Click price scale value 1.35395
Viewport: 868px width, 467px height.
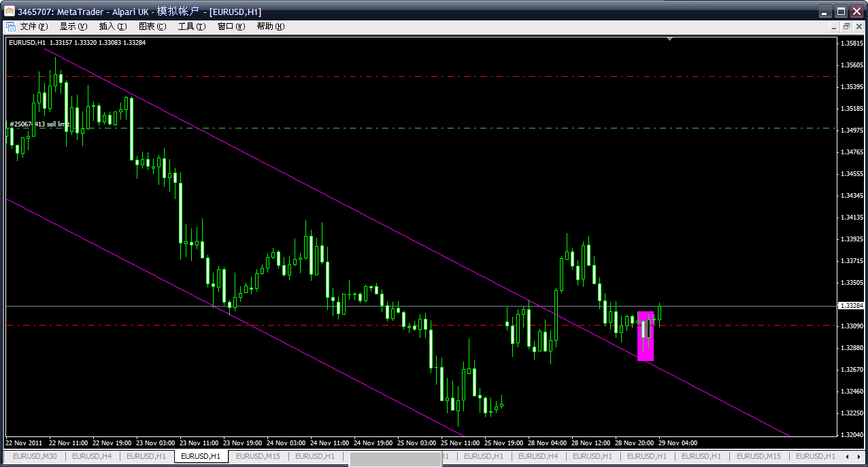click(852, 87)
